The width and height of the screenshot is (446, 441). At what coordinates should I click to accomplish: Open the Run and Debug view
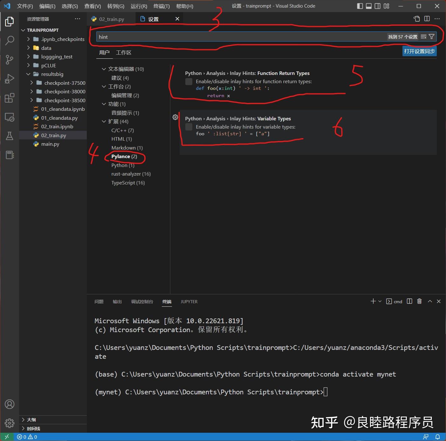10,79
